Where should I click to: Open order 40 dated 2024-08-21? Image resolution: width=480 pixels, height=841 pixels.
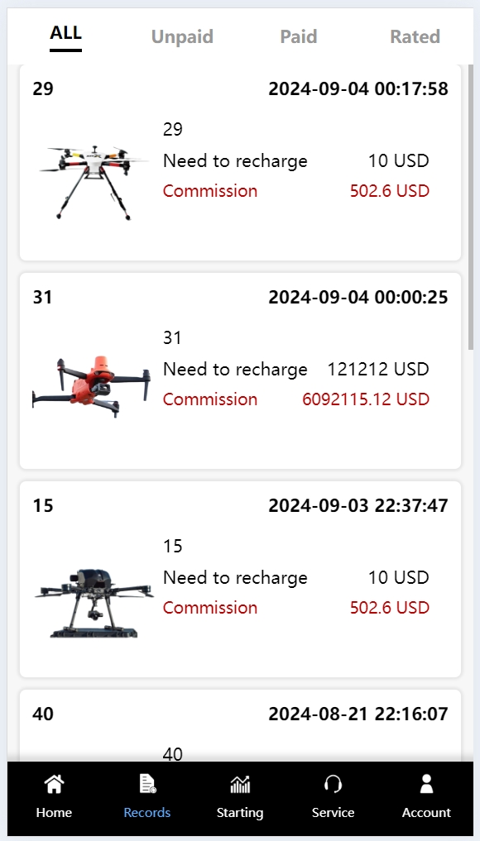240,725
